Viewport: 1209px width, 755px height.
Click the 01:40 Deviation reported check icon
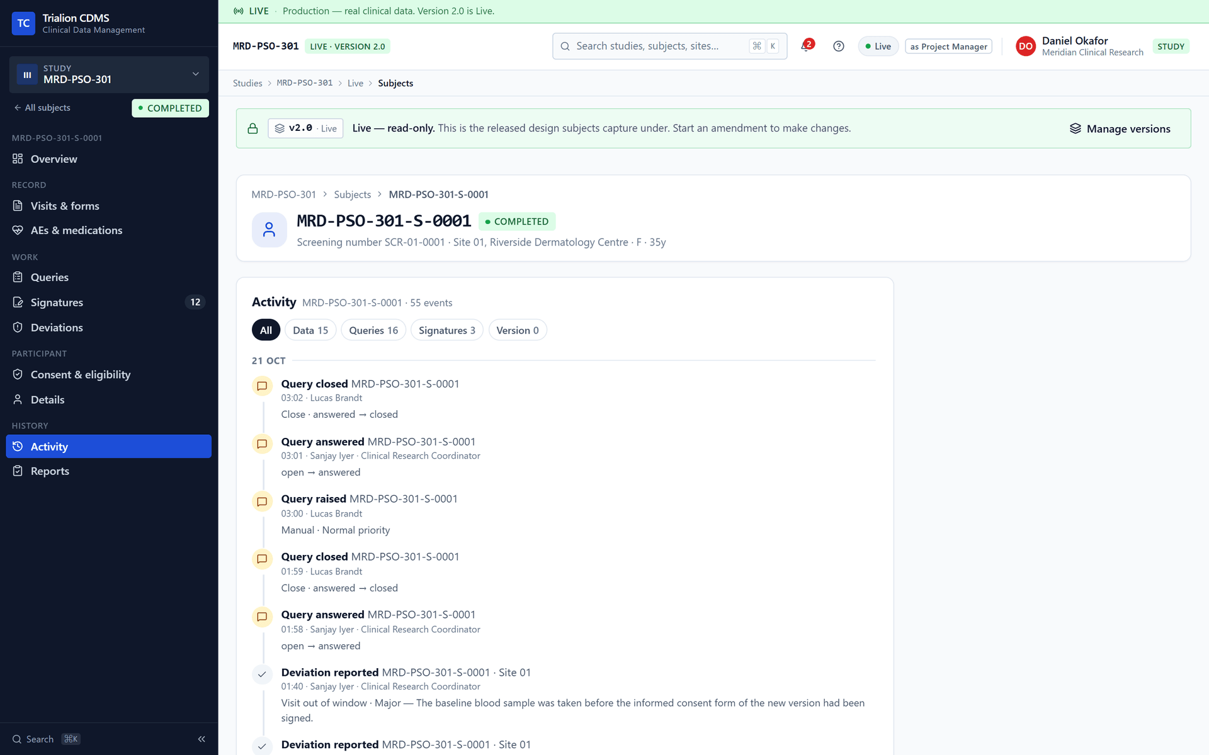(262, 674)
